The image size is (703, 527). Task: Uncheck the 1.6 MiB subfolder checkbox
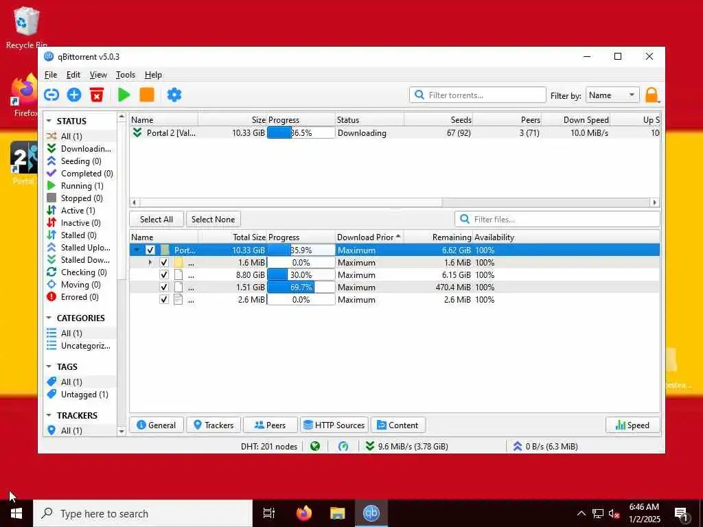click(x=164, y=263)
